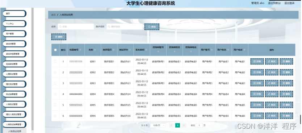Click 修改 for row 名称1
302x133 pixels.
tap(272, 62)
